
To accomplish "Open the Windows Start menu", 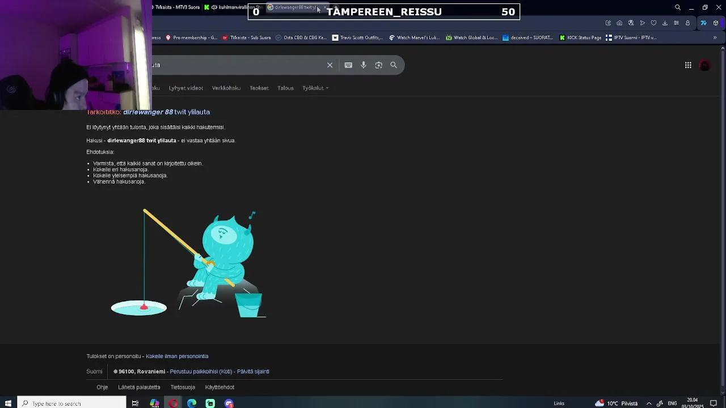I will [x=8, y=403].
